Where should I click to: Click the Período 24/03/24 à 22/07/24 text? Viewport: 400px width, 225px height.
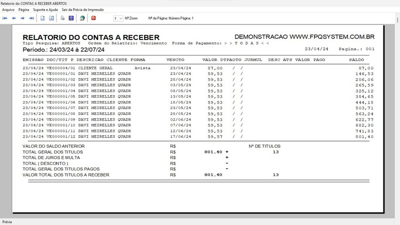(63, 49)
